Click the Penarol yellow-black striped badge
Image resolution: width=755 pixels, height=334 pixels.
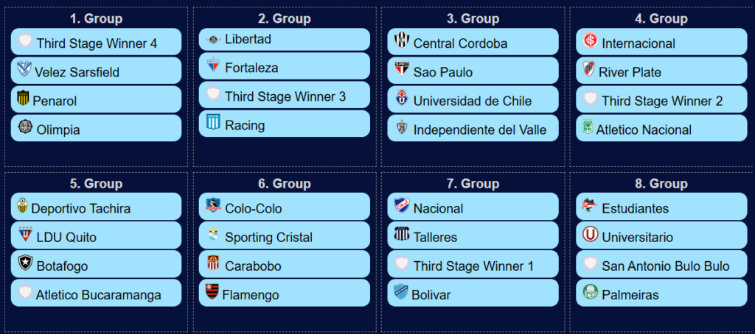click(23, 99)
